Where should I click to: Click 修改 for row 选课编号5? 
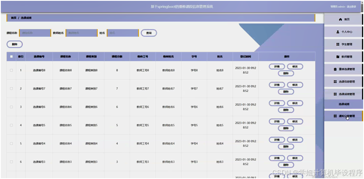click(x=295, y=122)
